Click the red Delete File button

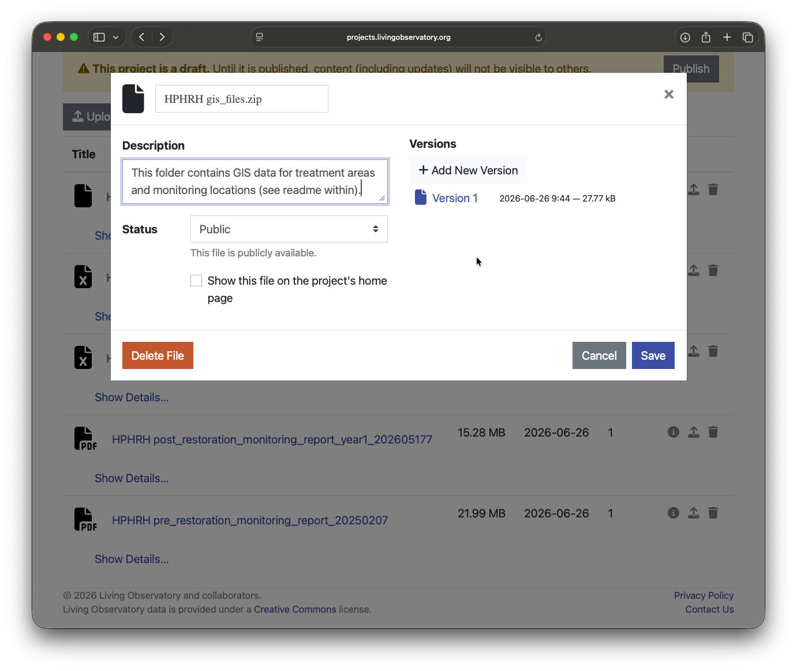click(x=158, y=356)
